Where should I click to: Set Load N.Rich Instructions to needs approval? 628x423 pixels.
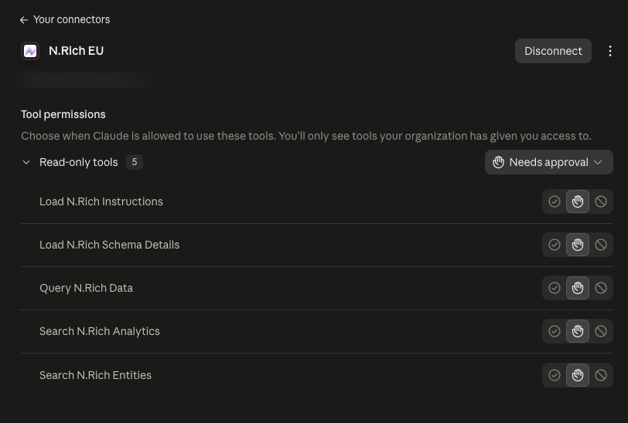click(578, 201)
